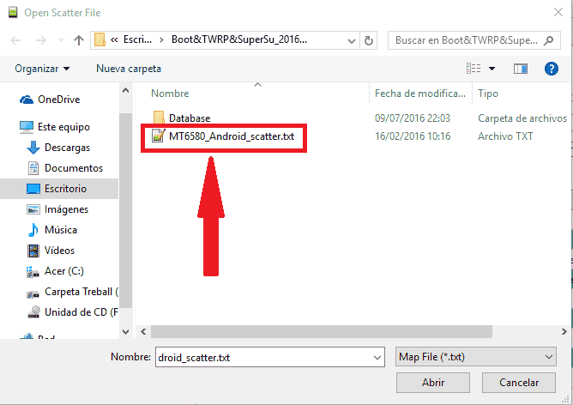573x405 pixels.
Task: Open the Map File (*.txt) filter dropdown
Action: 476,357
